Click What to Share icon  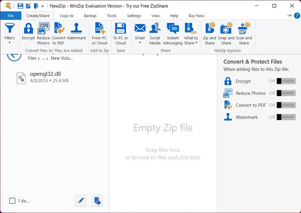coord(191,28)
